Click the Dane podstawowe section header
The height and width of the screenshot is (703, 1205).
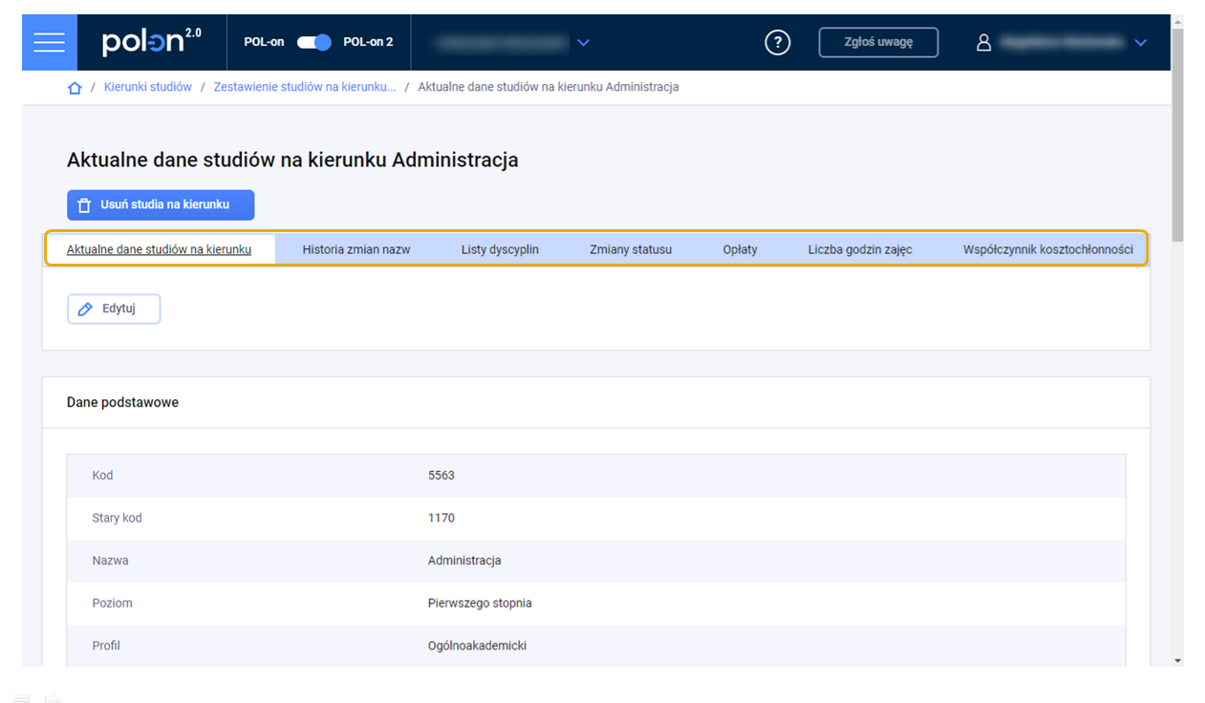122,402
